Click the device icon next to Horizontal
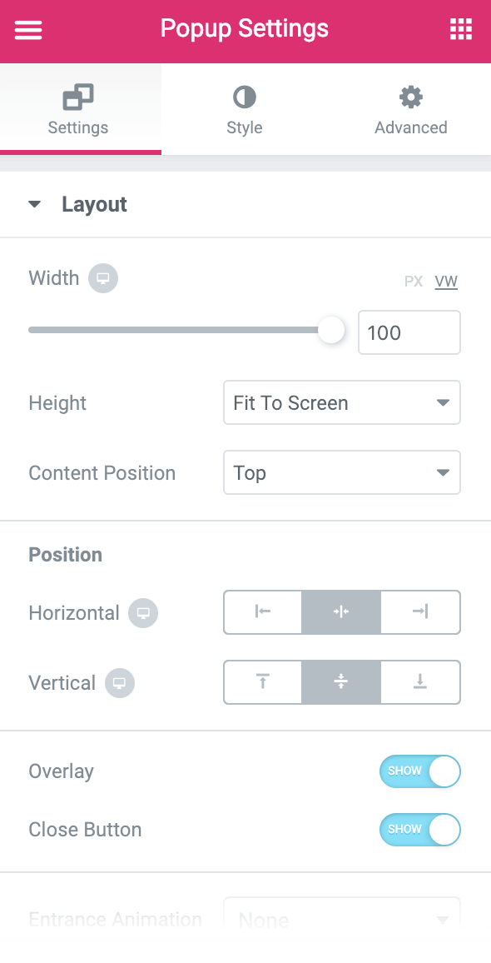The width and height of the screenshot is (491, 963). (142, 613)
